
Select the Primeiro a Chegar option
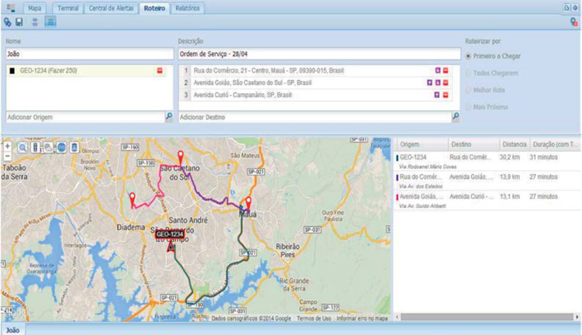[x=468, y=56]
